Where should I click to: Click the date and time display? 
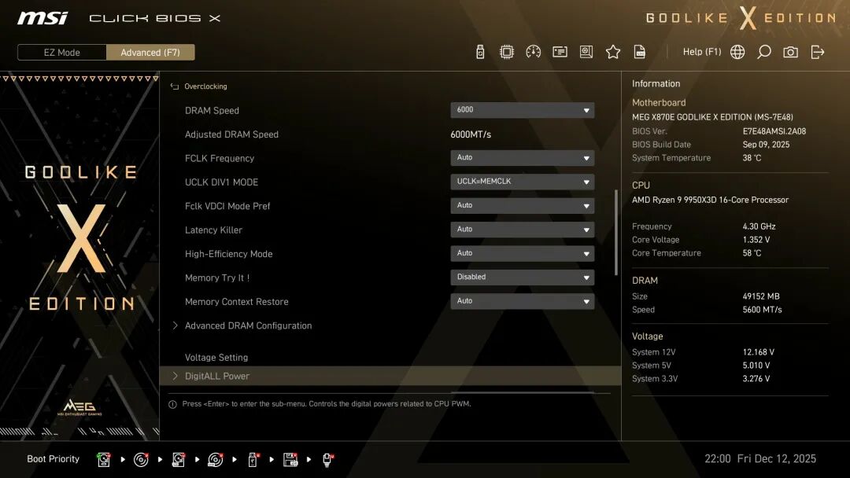pyautogui.click(x=760, y=459)
